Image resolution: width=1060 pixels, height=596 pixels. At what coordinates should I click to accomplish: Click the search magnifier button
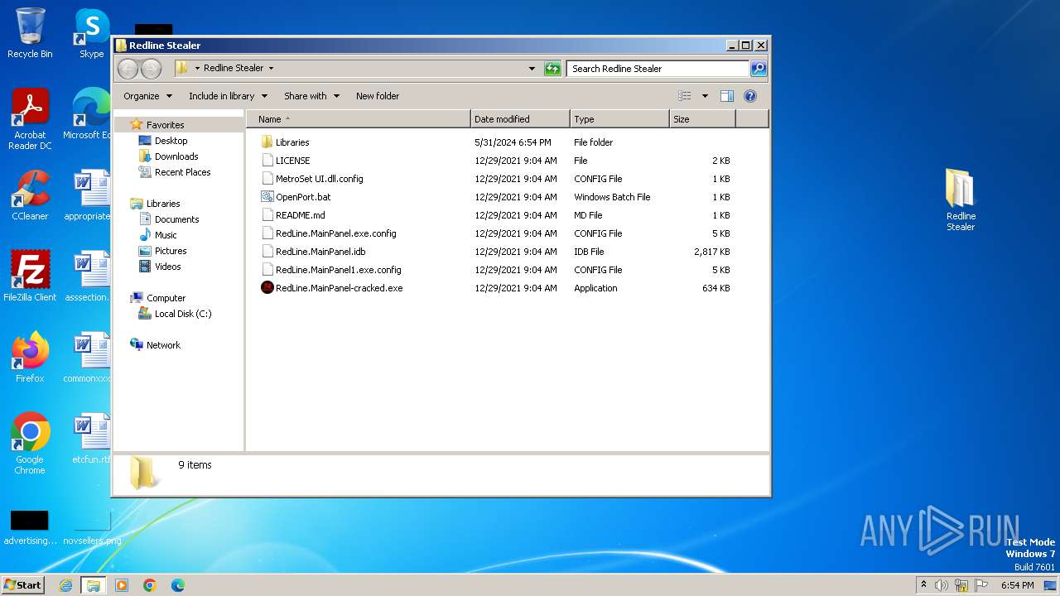(x=759, y=69)
